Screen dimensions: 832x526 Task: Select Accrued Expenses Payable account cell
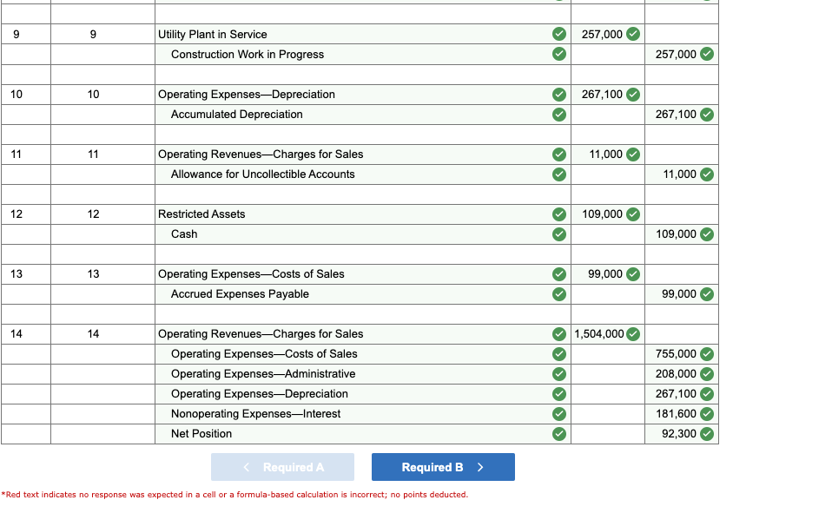coord(363,293)
